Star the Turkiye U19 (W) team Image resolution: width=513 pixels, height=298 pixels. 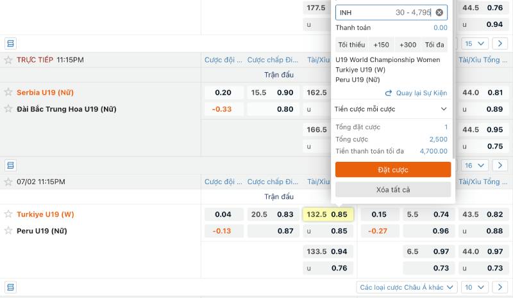8,214
